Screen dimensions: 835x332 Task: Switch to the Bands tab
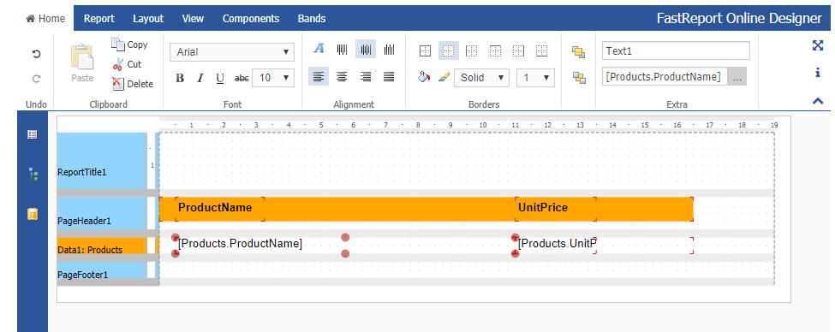[x=312, y=19]
